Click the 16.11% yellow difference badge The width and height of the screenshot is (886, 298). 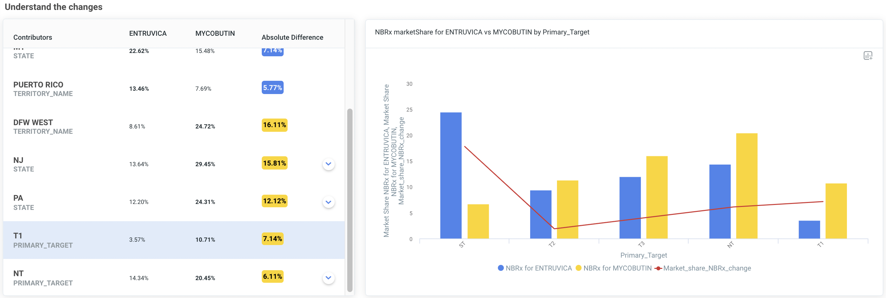(x=274, y=125)
